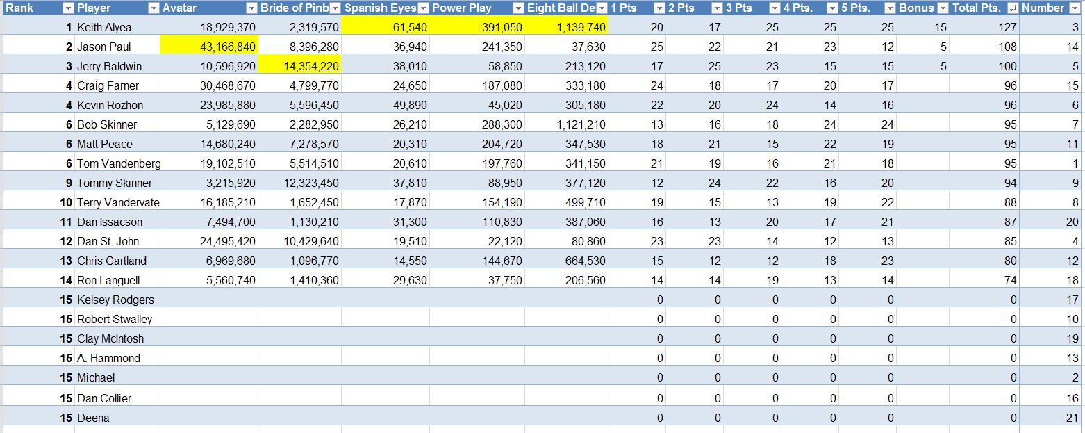Open the Total Pts. sorted filter button

pyautogui.click(x=1012, y=8)
